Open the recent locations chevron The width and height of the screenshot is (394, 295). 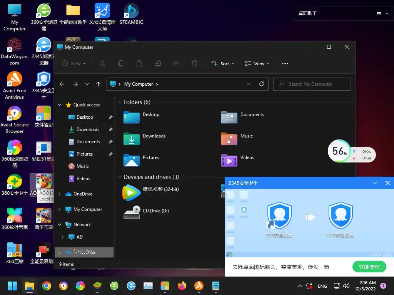click(x=87, y=84)
